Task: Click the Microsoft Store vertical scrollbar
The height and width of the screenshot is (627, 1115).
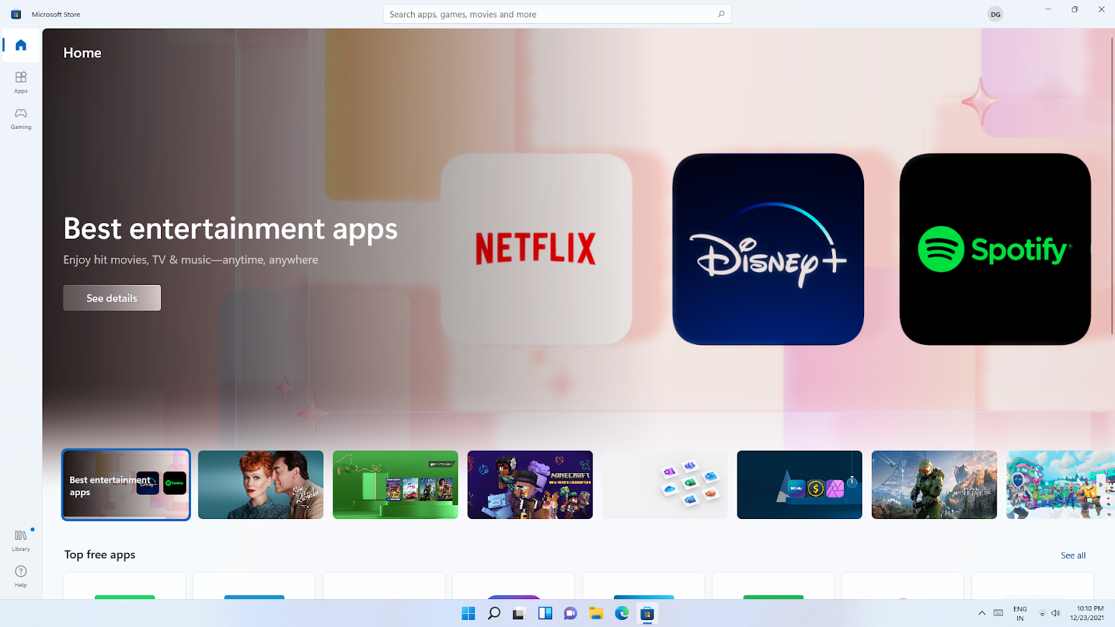Action: click(1112, 185)
